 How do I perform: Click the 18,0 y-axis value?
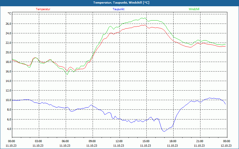point(8,62)
